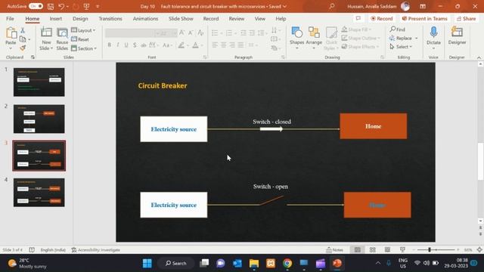Image resolution: width=484 pixels, height=272 pixels.
Task: Toggle the Notes pane
Action: point(334,250)
